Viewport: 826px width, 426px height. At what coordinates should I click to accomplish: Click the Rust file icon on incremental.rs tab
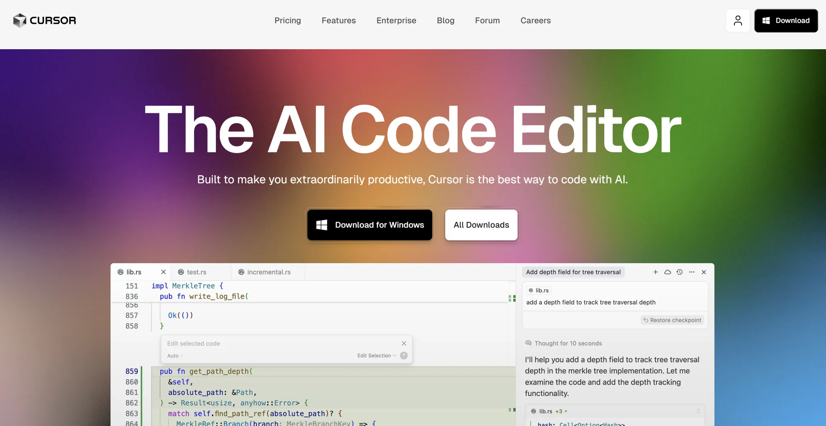pos(241,272)
